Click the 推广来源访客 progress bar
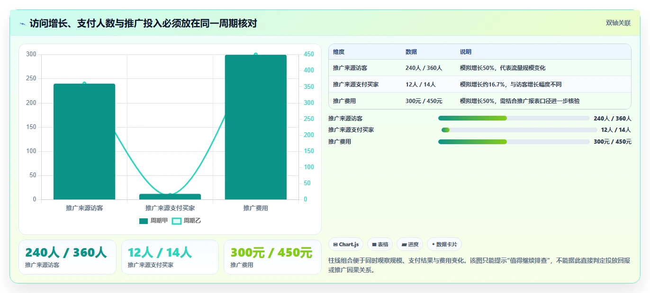The width and height of the screenshot is (650, 293). [514, 118]
